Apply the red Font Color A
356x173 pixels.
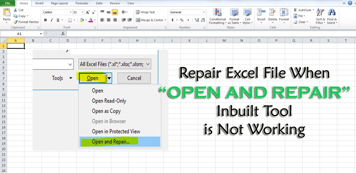[x=90, y=20]
